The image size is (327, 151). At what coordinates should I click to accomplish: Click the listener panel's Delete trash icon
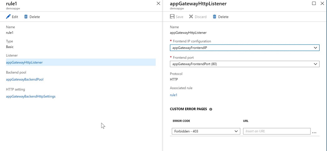pyautogui.click(x=215, y=17)
